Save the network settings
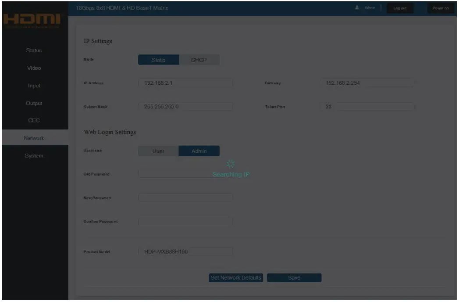Screen dimensions: 459x302 [x=294, y=278]
